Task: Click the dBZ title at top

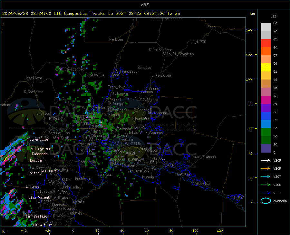Action: pos(145,5)
